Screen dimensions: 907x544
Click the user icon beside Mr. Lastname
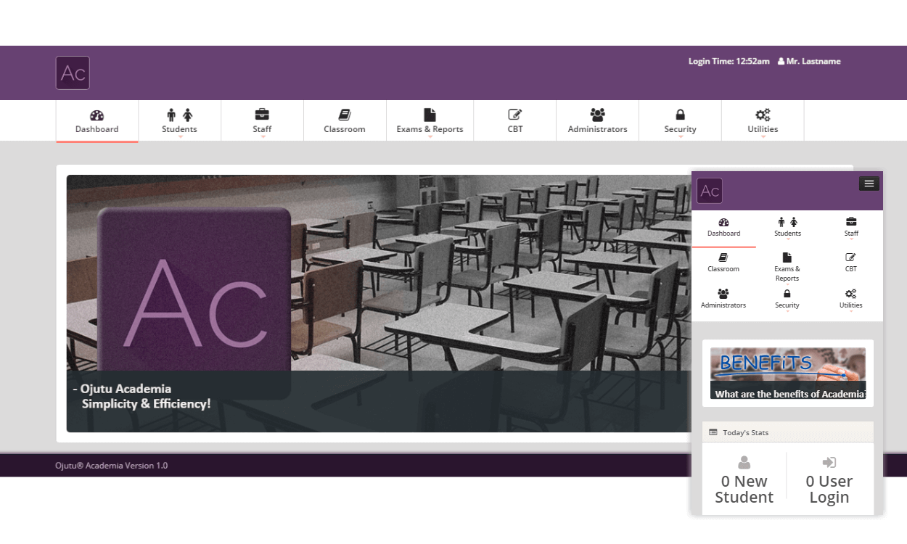781,62
